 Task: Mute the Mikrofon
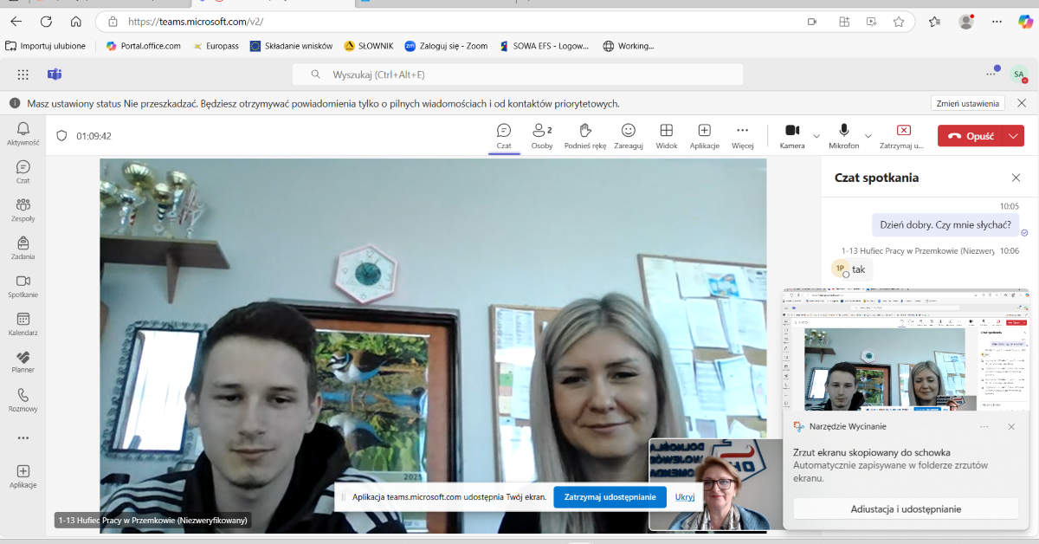(x=843, y=136)
